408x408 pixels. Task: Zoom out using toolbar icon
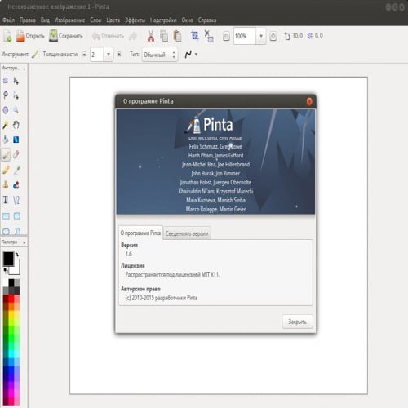pos(226,36)
